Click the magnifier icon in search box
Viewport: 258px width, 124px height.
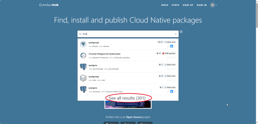80,34
